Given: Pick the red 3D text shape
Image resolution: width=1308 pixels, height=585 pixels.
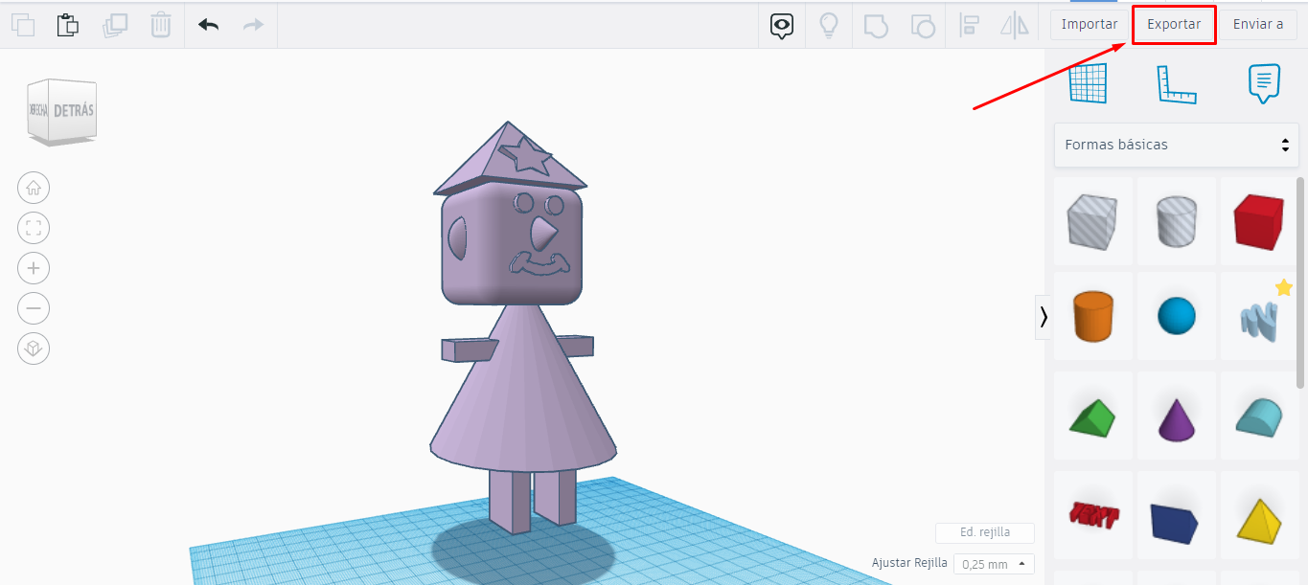Looking at the screenshot, I should 1092,516.
